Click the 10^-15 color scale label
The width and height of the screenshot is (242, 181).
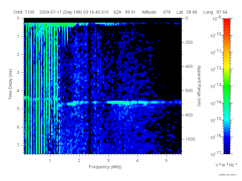pyautogui.click(x=216, y=120)
